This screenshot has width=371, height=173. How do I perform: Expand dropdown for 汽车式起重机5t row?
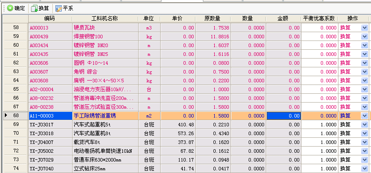(x=364, y=125)
